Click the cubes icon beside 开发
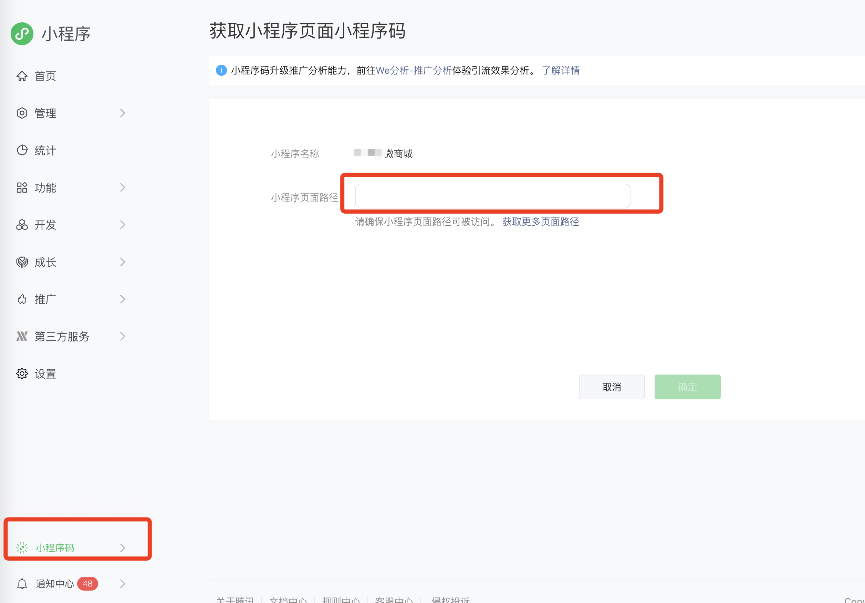This screenshot has height=603, width=865. 22,225
